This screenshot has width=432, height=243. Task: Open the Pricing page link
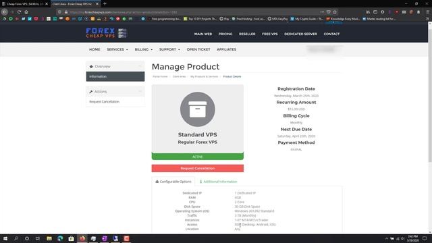click(225, 34)
